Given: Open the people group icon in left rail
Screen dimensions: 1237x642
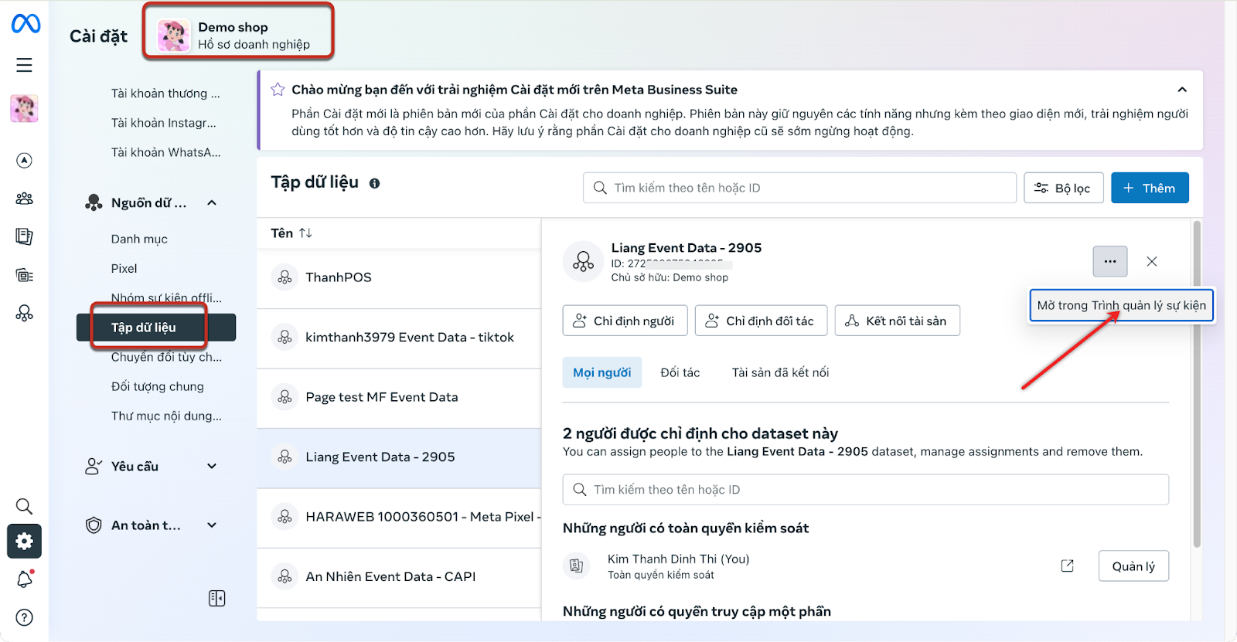Looking at the screenshot, I should (x=24, y=199).
